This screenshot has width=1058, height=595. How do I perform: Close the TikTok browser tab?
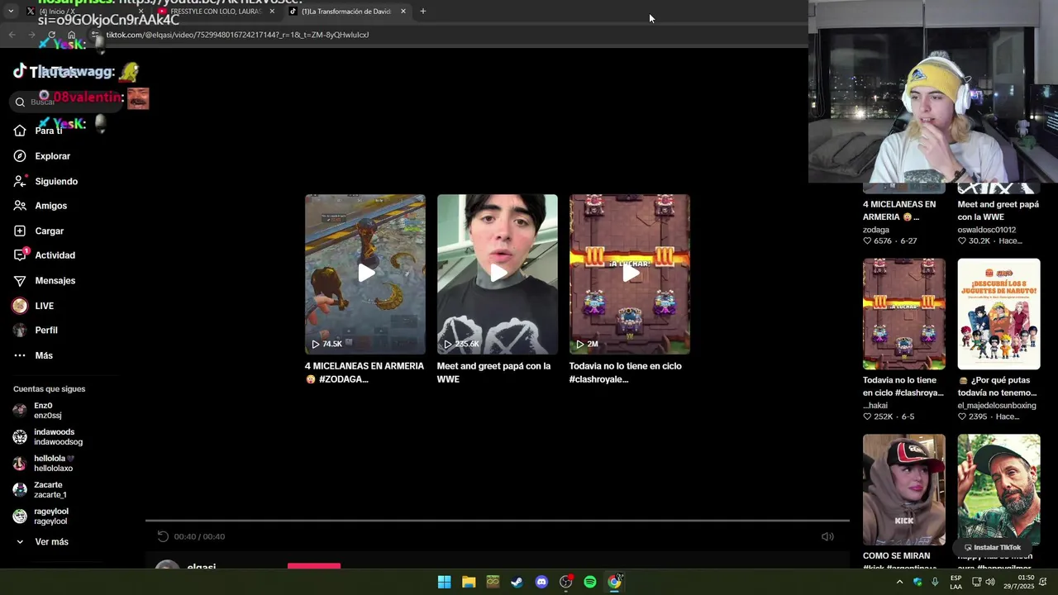[403, 12]
